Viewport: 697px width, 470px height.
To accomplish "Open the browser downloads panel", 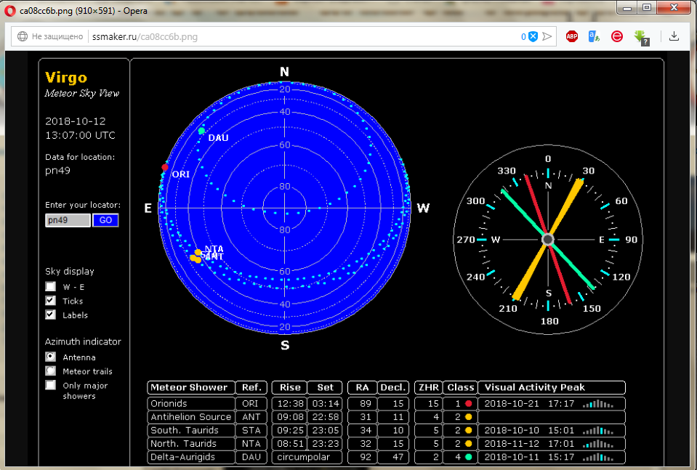I will [674, 36].
